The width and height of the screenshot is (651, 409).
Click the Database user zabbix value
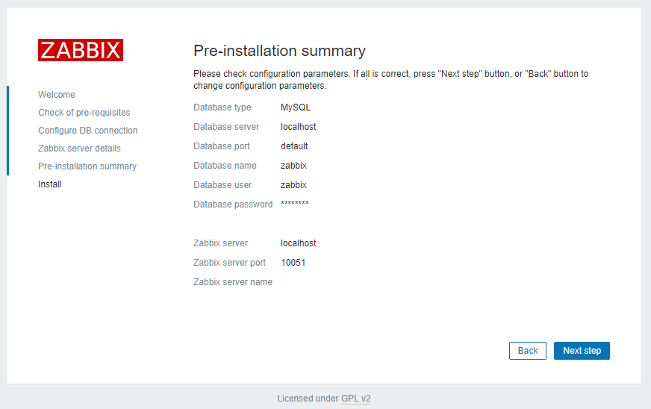[x=293, y=185]
